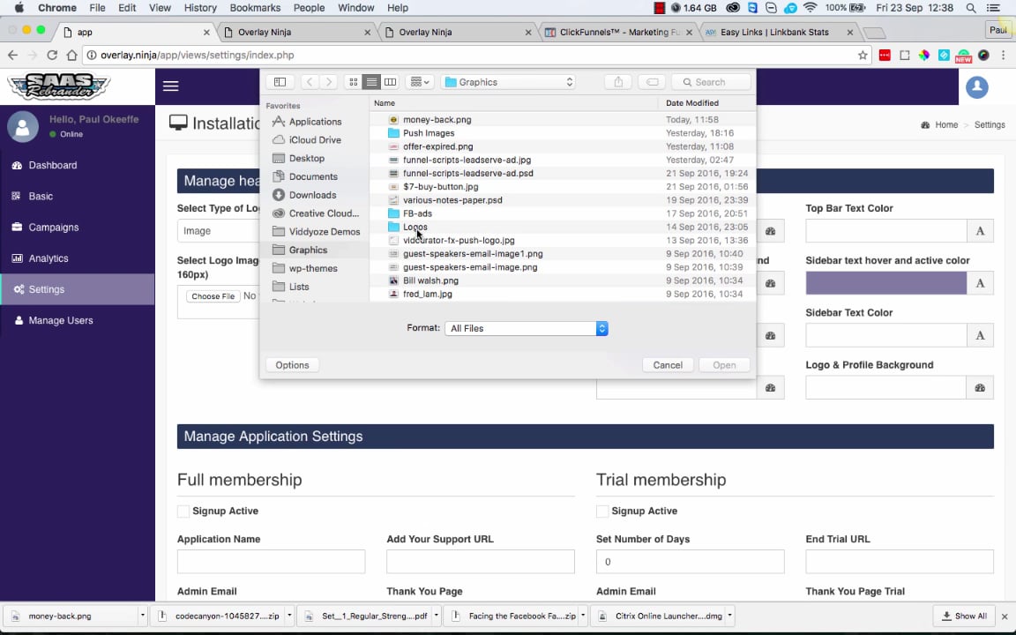Open the Chrome History menu
This screenshot has width=1016, height=635.
pos(200,8)
